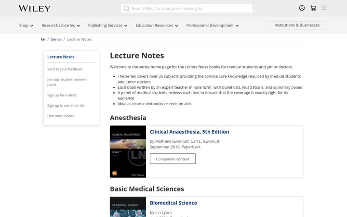This screenshot has height=217, width=347.
Task: Expand the Education Resources dropdown
Action: pyautogui.click(x=157, y=26)
